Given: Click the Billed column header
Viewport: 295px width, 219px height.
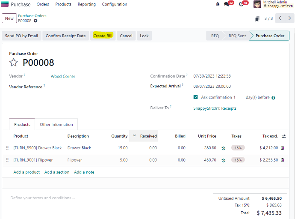Looking at the screenshot, I should 180,136.
